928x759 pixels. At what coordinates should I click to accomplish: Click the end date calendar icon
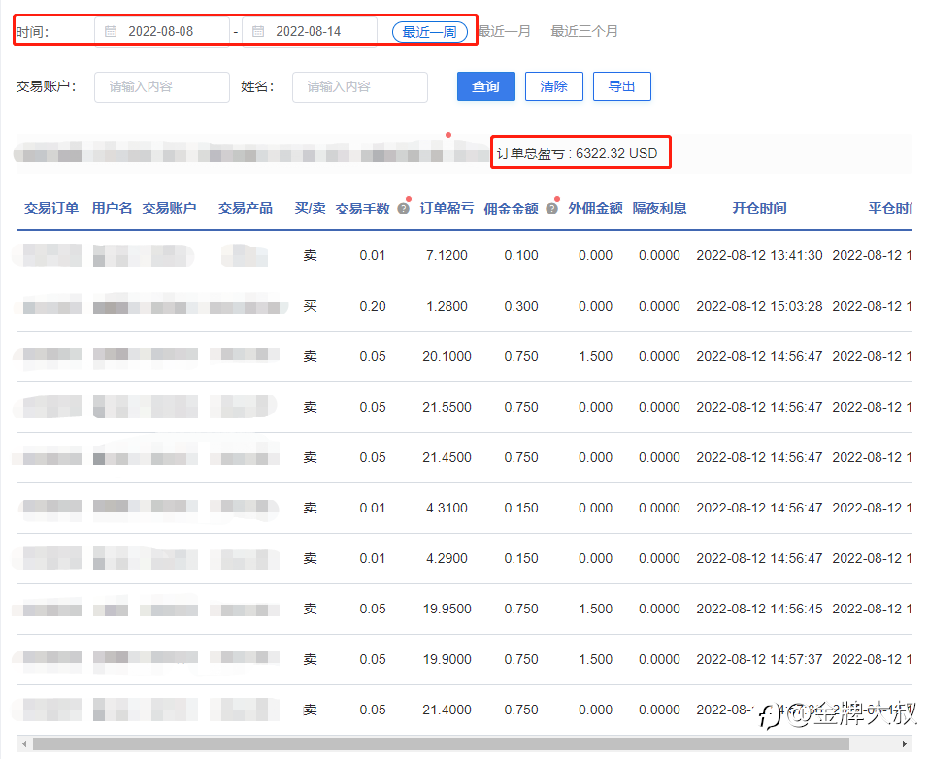(x=258, y=31)
